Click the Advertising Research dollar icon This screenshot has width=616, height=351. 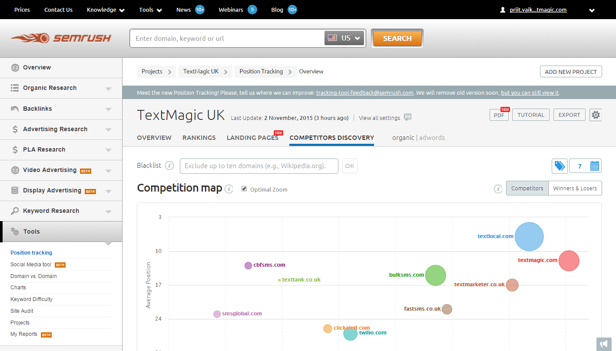pos(15,129)
